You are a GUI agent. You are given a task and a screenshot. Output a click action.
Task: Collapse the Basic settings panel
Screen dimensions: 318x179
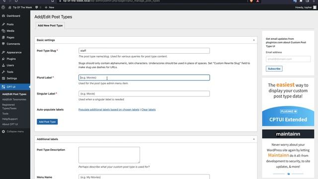(x=254, y=40)
